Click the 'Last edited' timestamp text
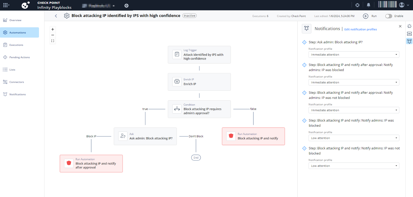Viewport: 413px width, 197px height. point(334,16)
